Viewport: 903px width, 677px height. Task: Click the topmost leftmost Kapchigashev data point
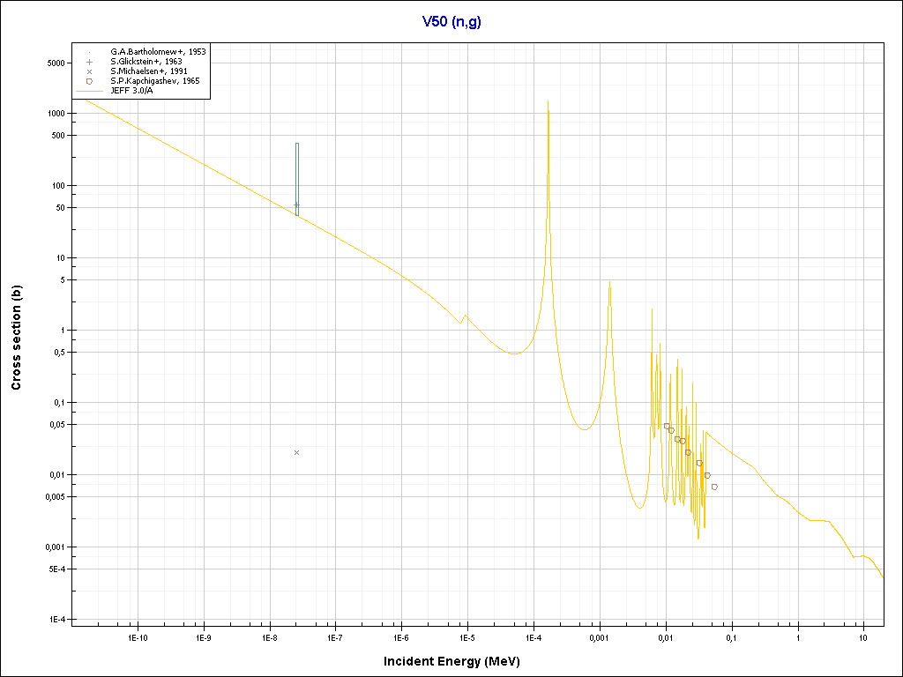point(667,426)
